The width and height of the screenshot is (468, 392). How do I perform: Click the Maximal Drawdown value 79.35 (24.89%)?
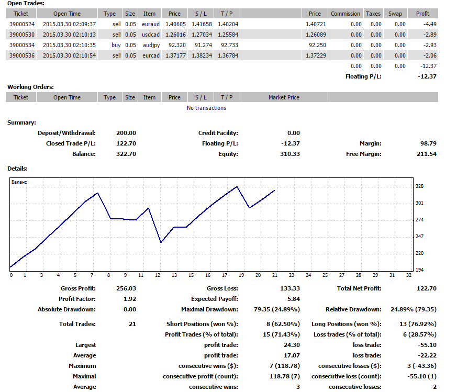[x=277, y=309]
